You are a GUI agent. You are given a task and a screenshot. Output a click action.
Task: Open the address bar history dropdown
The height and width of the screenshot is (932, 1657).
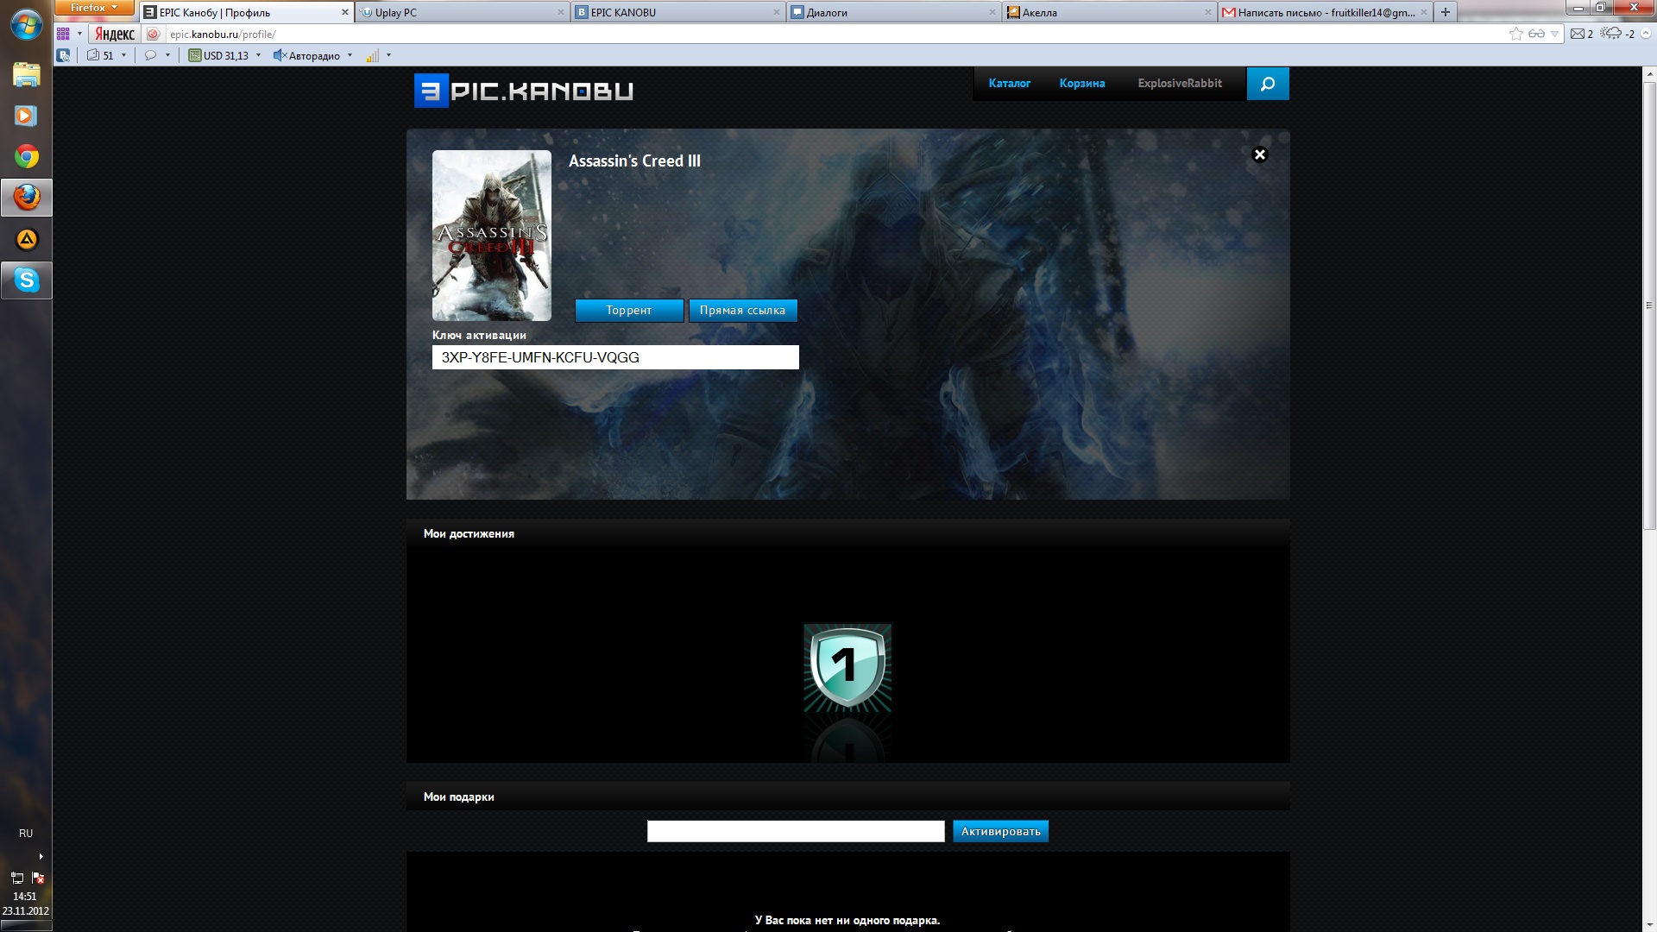point(1554,34)
